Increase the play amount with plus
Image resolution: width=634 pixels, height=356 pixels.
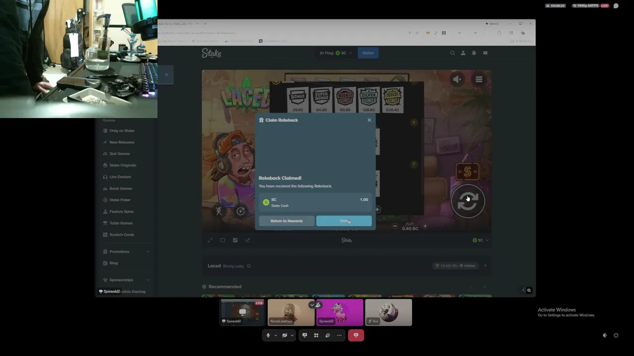tap(425, 226)
